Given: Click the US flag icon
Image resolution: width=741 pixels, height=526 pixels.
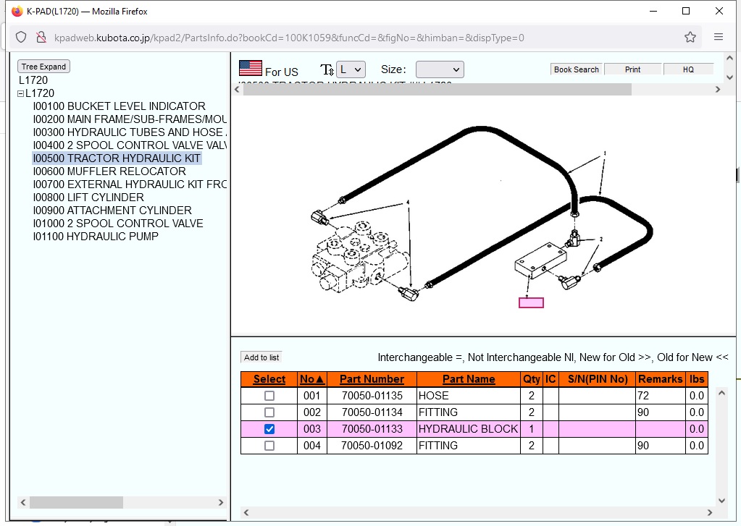Looking at the screenshot, I should point(251,68).
